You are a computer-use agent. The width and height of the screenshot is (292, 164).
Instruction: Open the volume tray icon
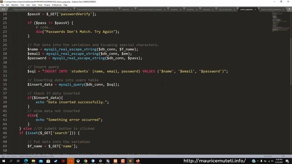coord(272,161)
